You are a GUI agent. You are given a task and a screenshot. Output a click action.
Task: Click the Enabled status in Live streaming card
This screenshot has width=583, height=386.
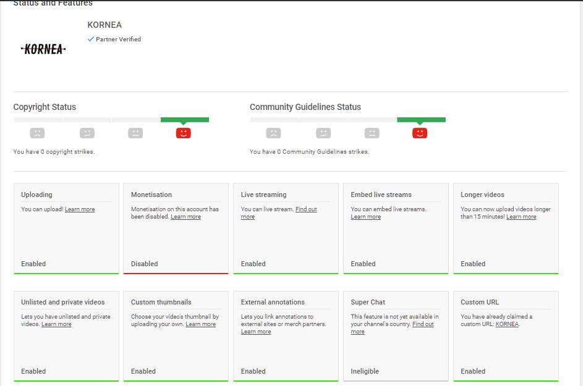click(253, 264)
